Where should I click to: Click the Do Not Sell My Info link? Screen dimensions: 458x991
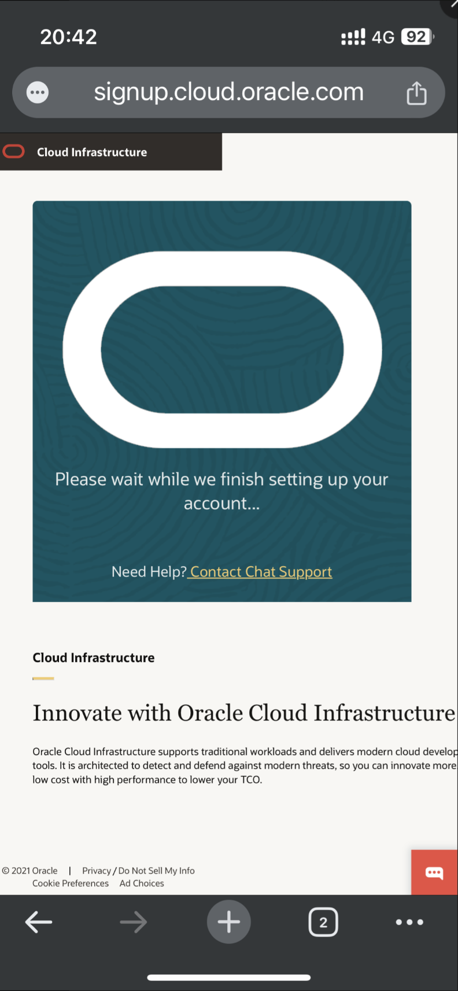(x=156, y=871)
